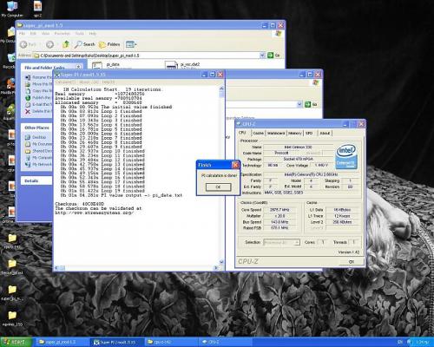
Task: Switch to Memory tab in CPU-Z
Action: point(295,133)
